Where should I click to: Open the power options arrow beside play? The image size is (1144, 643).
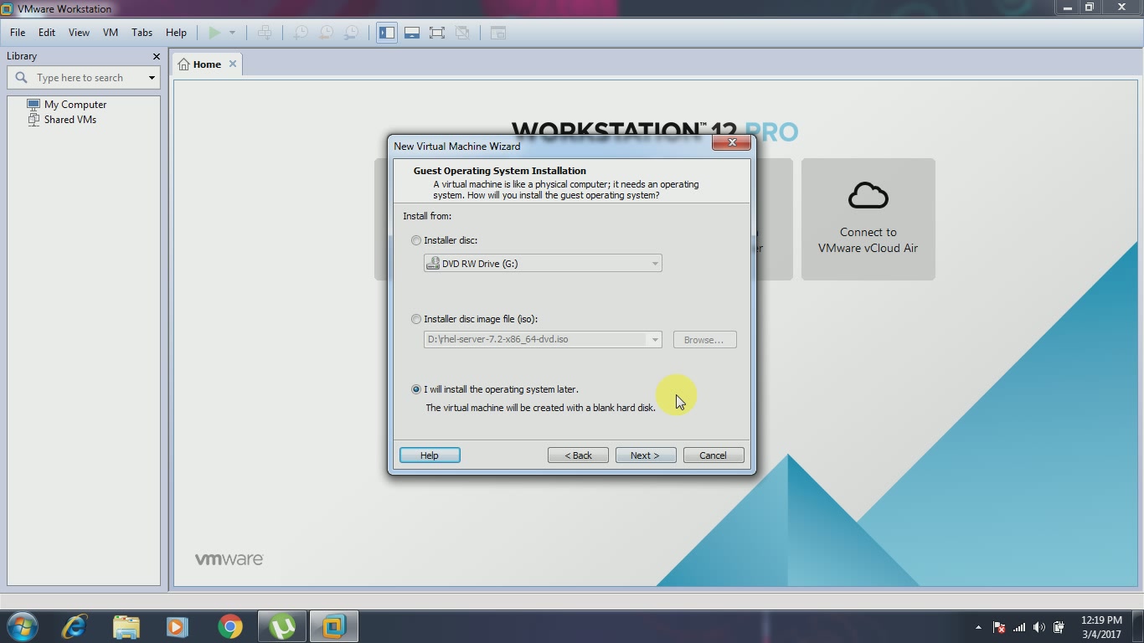click(232, 33)
